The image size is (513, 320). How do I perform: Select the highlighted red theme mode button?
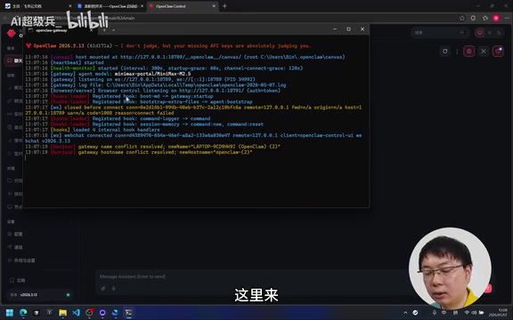(480, 33)
